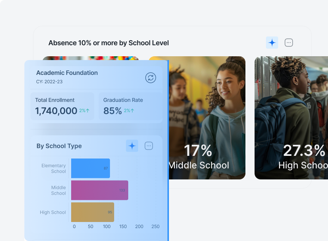328x241 pixels.
Task: Select the CY: 2022-23 year label
Action: pos(49,81)
